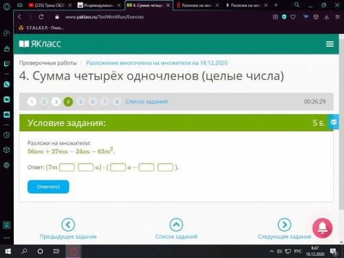Screen dimensions: 344x258
Task: Go to task number 1
Action: (x=32, y=102)
